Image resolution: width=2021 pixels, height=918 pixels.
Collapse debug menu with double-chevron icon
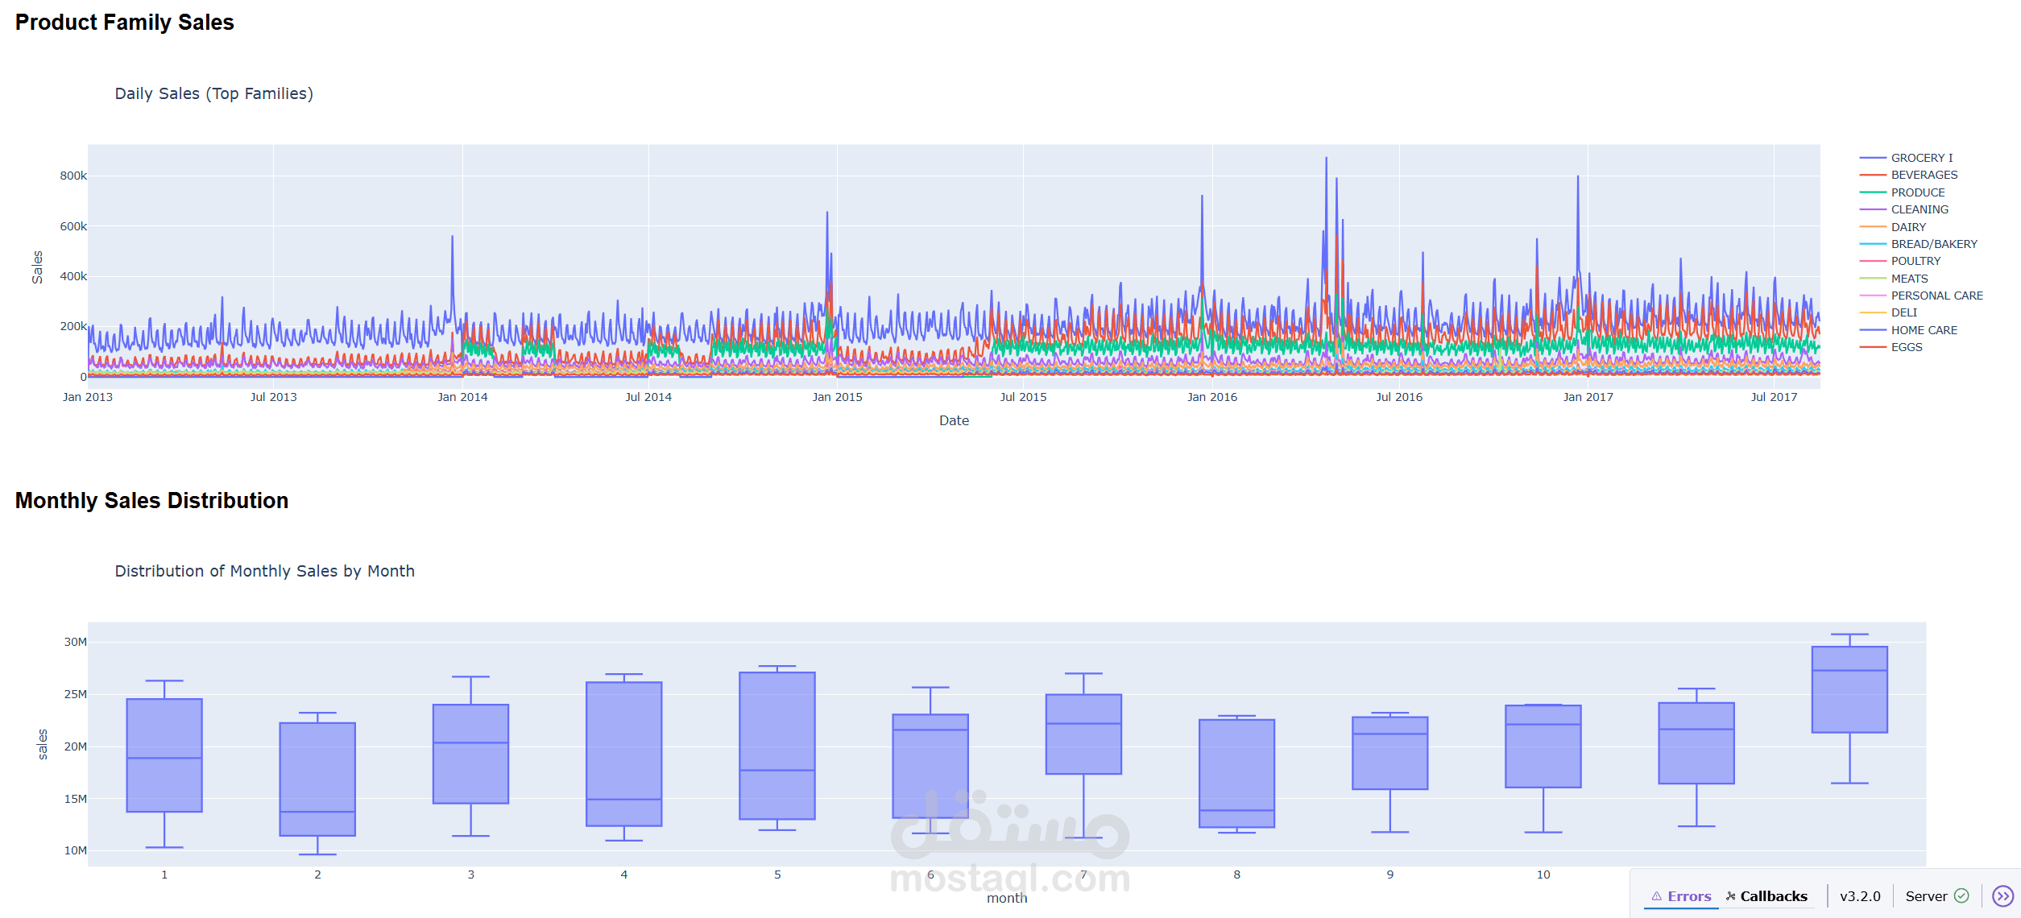pos(2002,896)
